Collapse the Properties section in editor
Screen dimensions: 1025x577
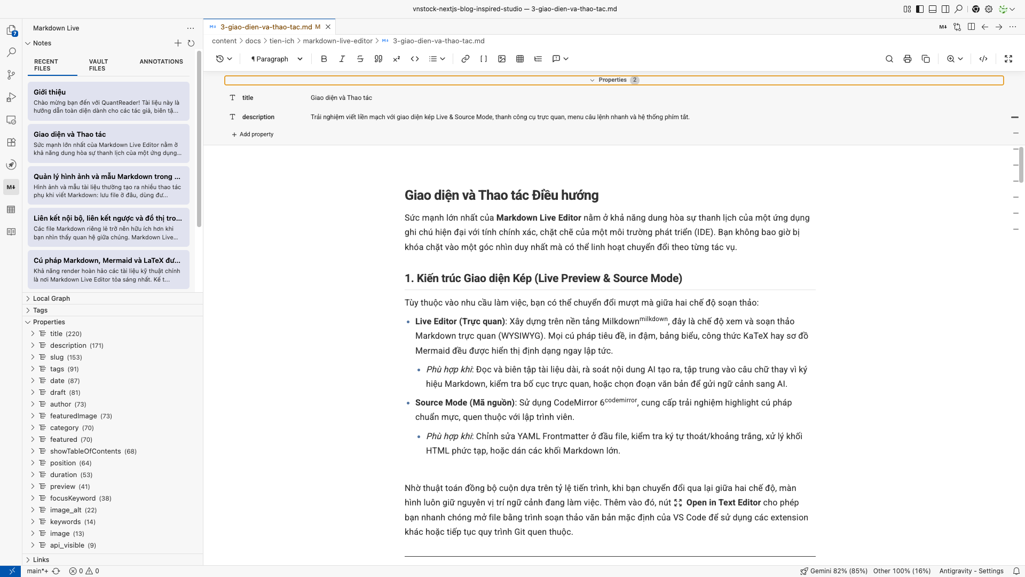614,80
